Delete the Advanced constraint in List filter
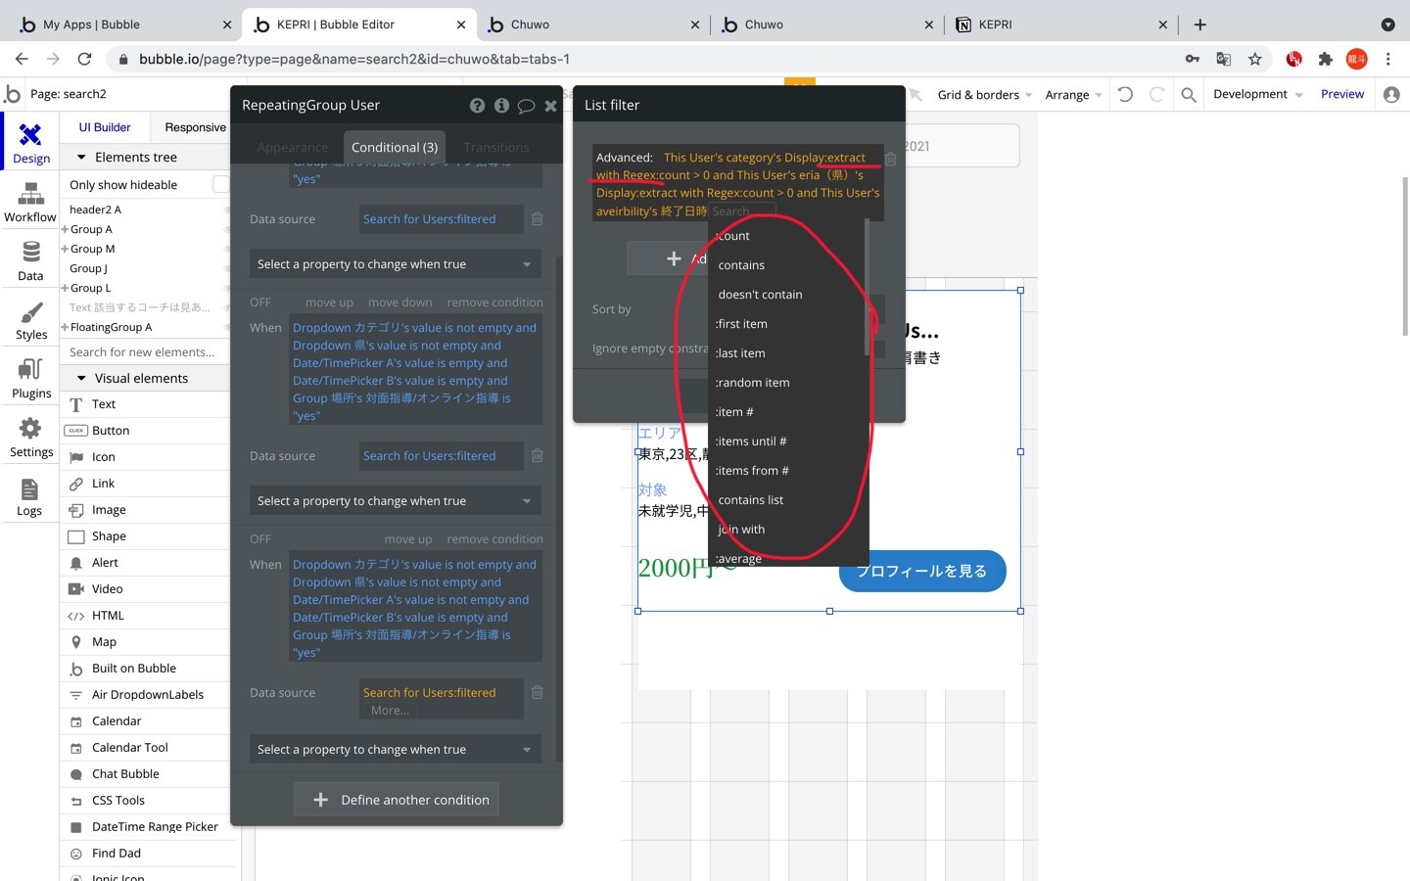 point(891,159)
